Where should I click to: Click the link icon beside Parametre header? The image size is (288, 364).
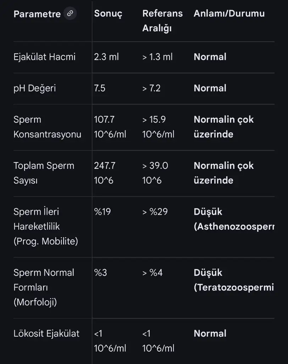pos(70,14)
